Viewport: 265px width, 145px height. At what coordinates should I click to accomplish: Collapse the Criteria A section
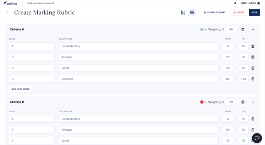point(253,30)
